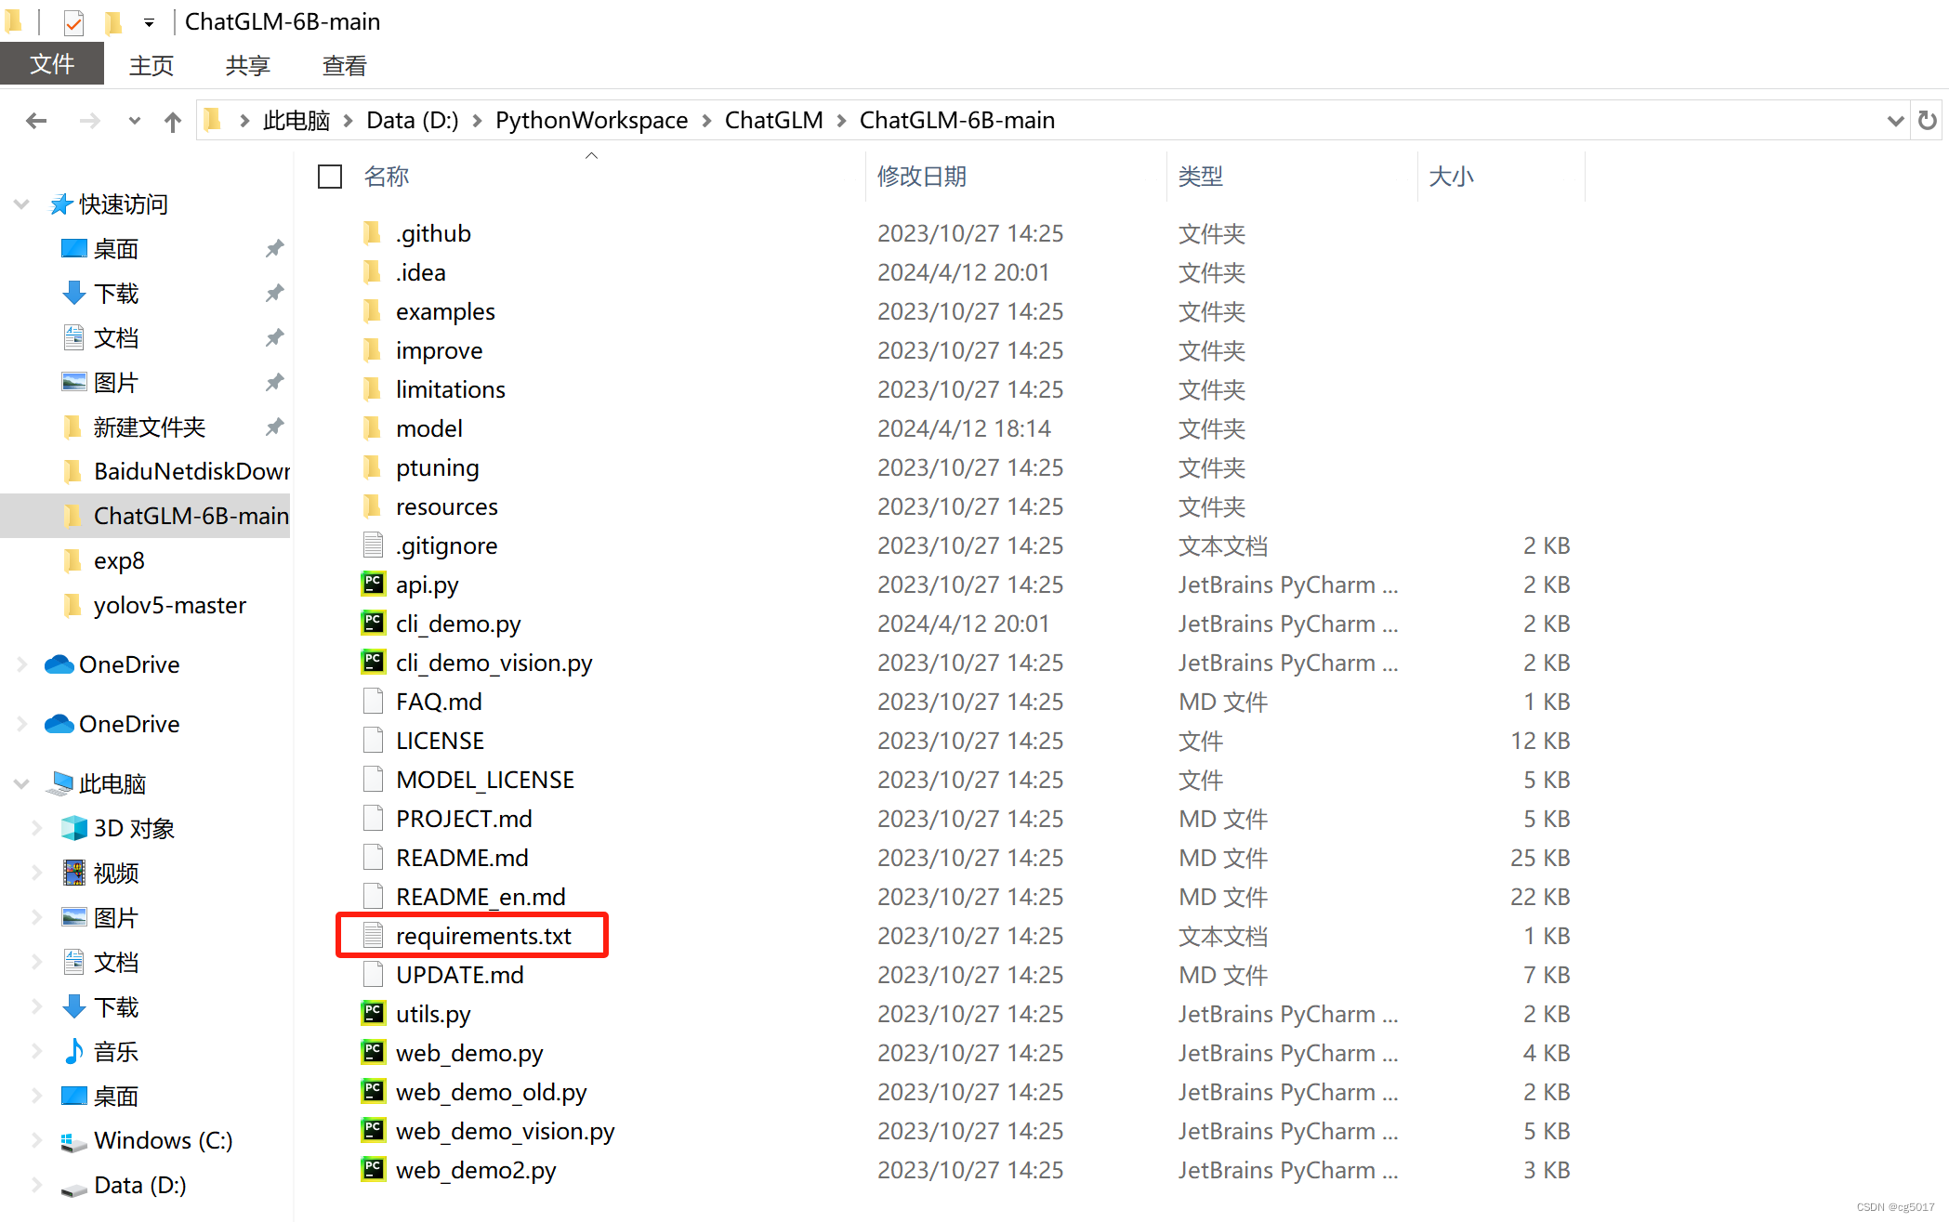Select yolov5-master in the sidebar
This screenshot has width=1949, height=1222.
170,606
